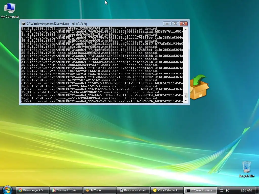Switch to Balenciaga X So... Chrome taskbar button
Viewport: 259px width, 194px height.
(x=33, y=190)
